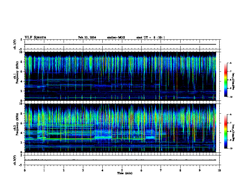The height and width of the screenshot is (191, 247).
Task: Click the time axis tick label "1"
Action: 44,170
